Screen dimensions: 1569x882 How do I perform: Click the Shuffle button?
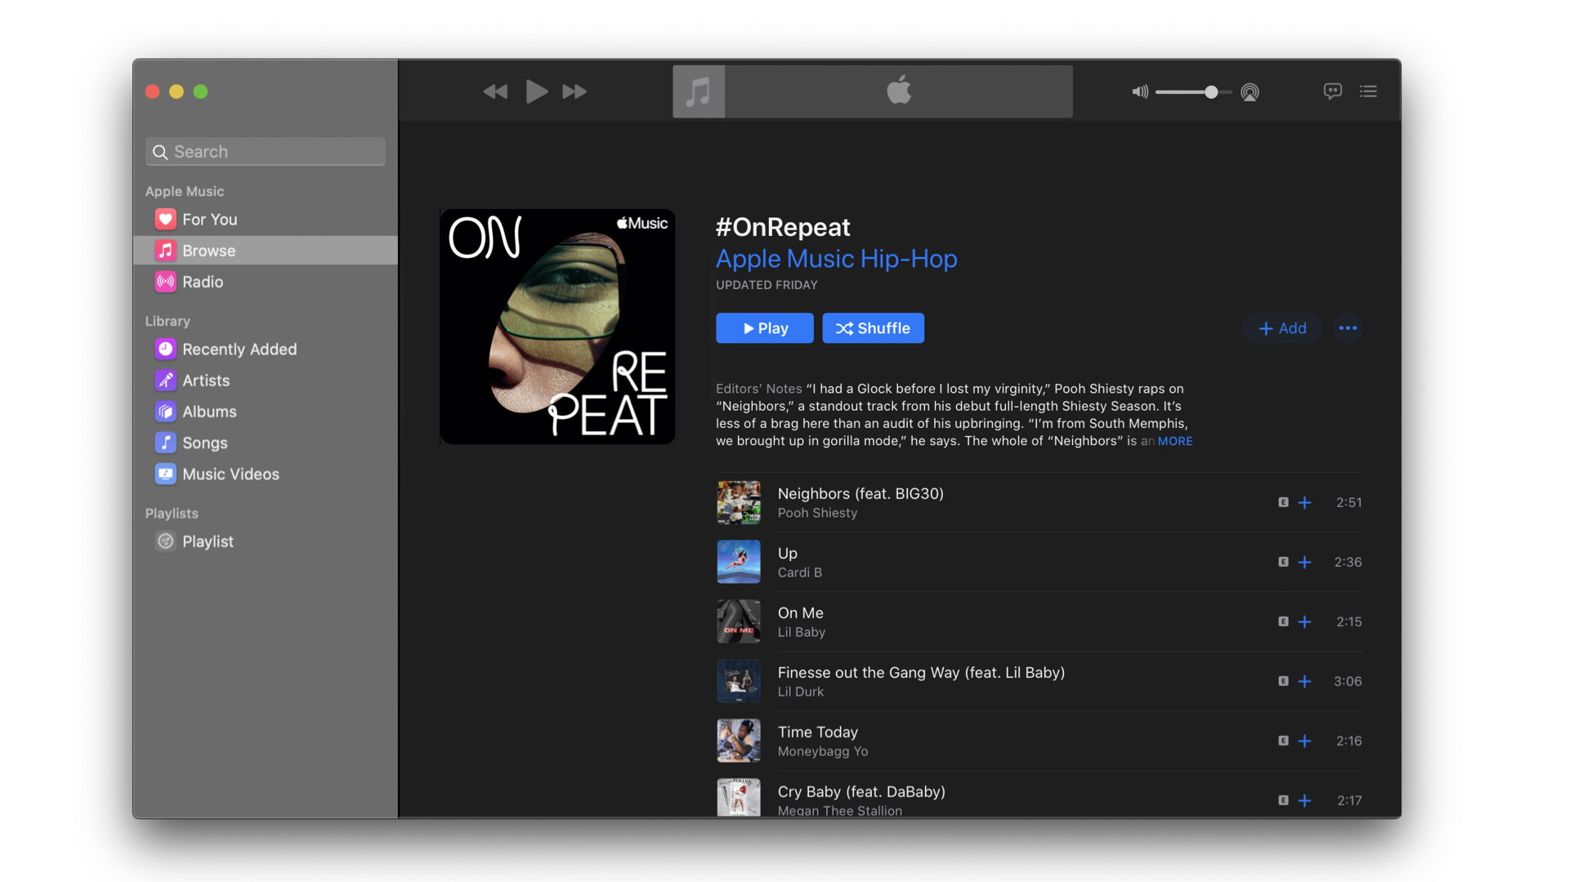pos(873,328)
